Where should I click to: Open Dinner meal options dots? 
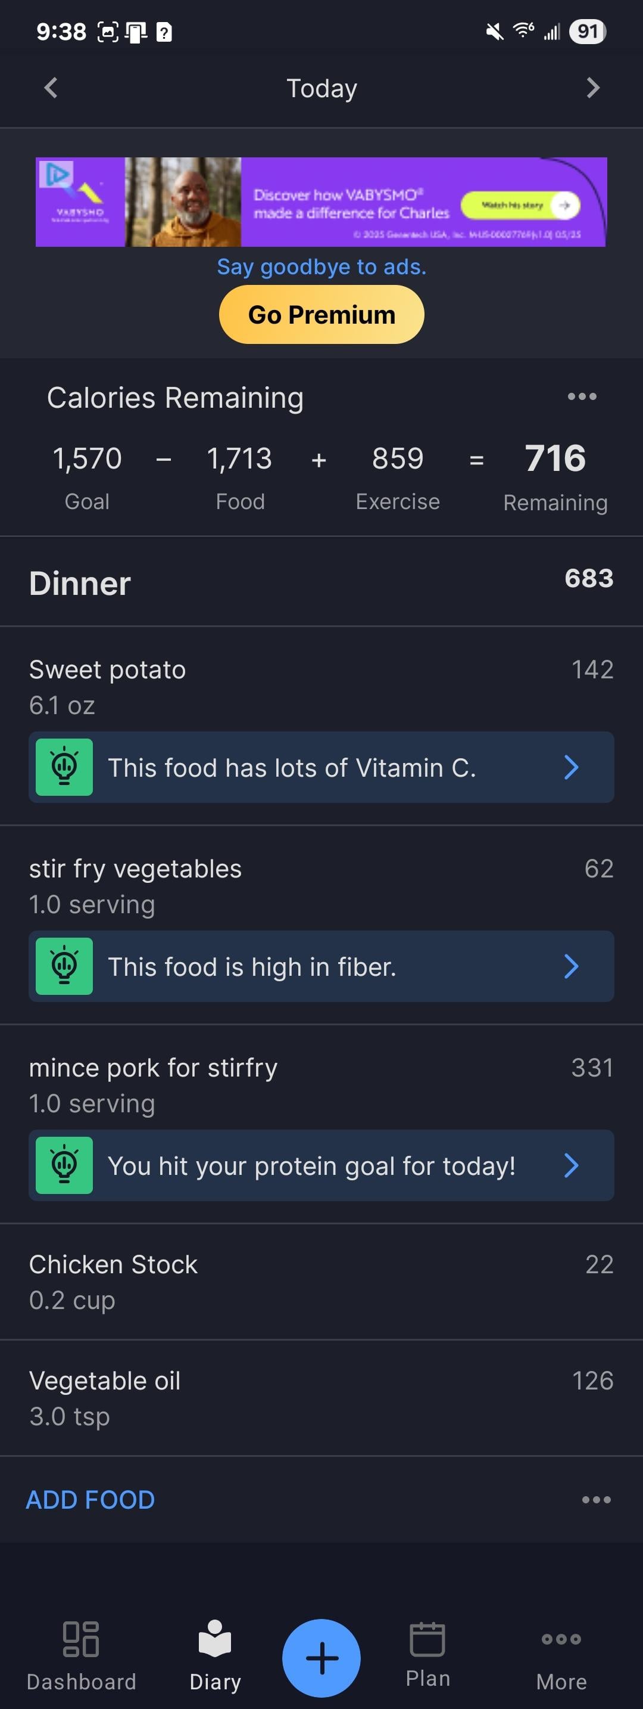point(596,1499)
